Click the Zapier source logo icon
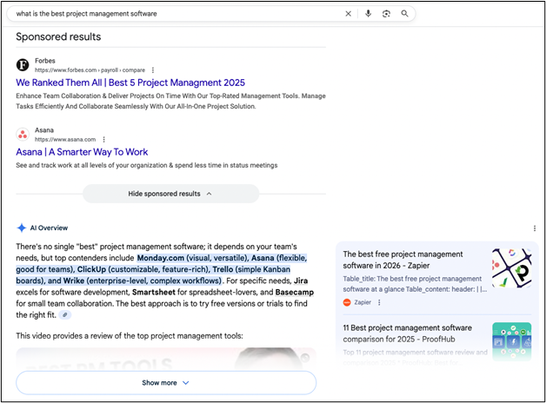Viewport: 546px width, 403px height. pos(347,302)
